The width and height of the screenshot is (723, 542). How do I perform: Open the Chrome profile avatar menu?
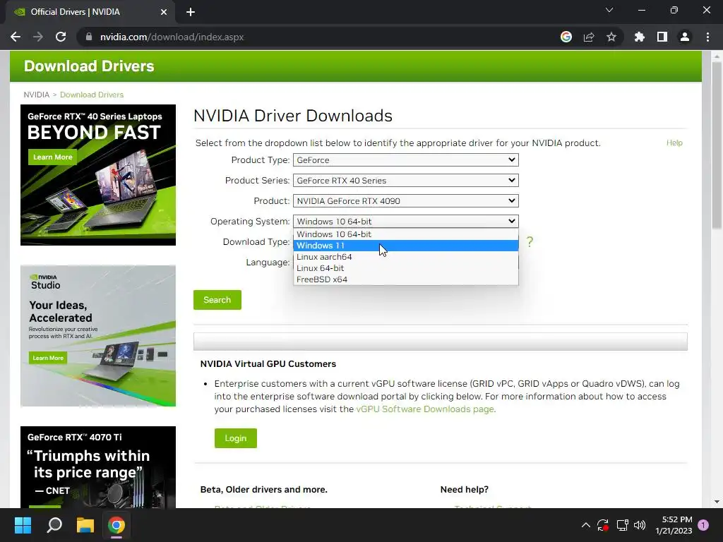click(685, 37)
